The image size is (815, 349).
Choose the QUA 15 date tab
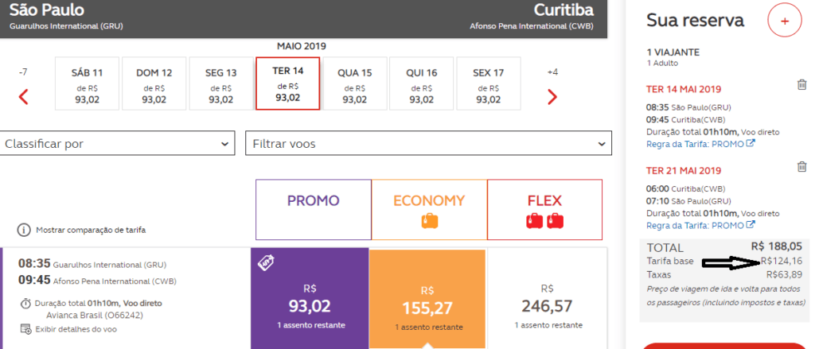355,83
